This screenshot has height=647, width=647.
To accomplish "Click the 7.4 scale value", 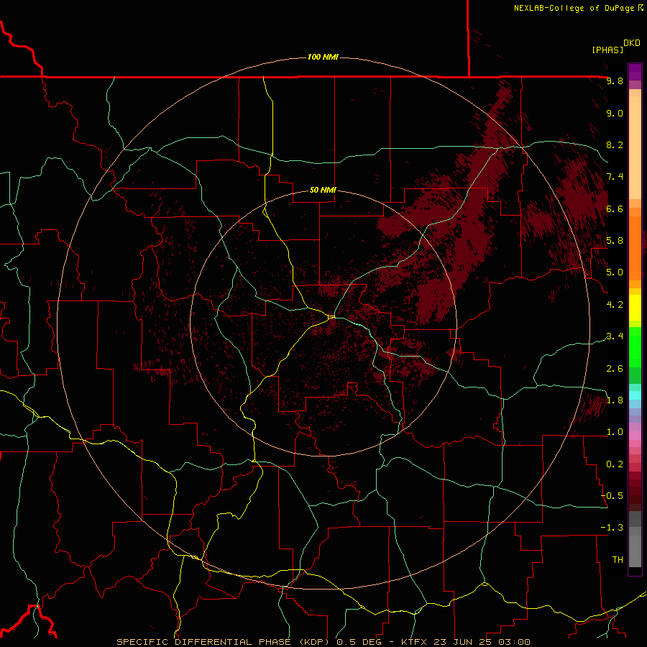I will 615,177.
